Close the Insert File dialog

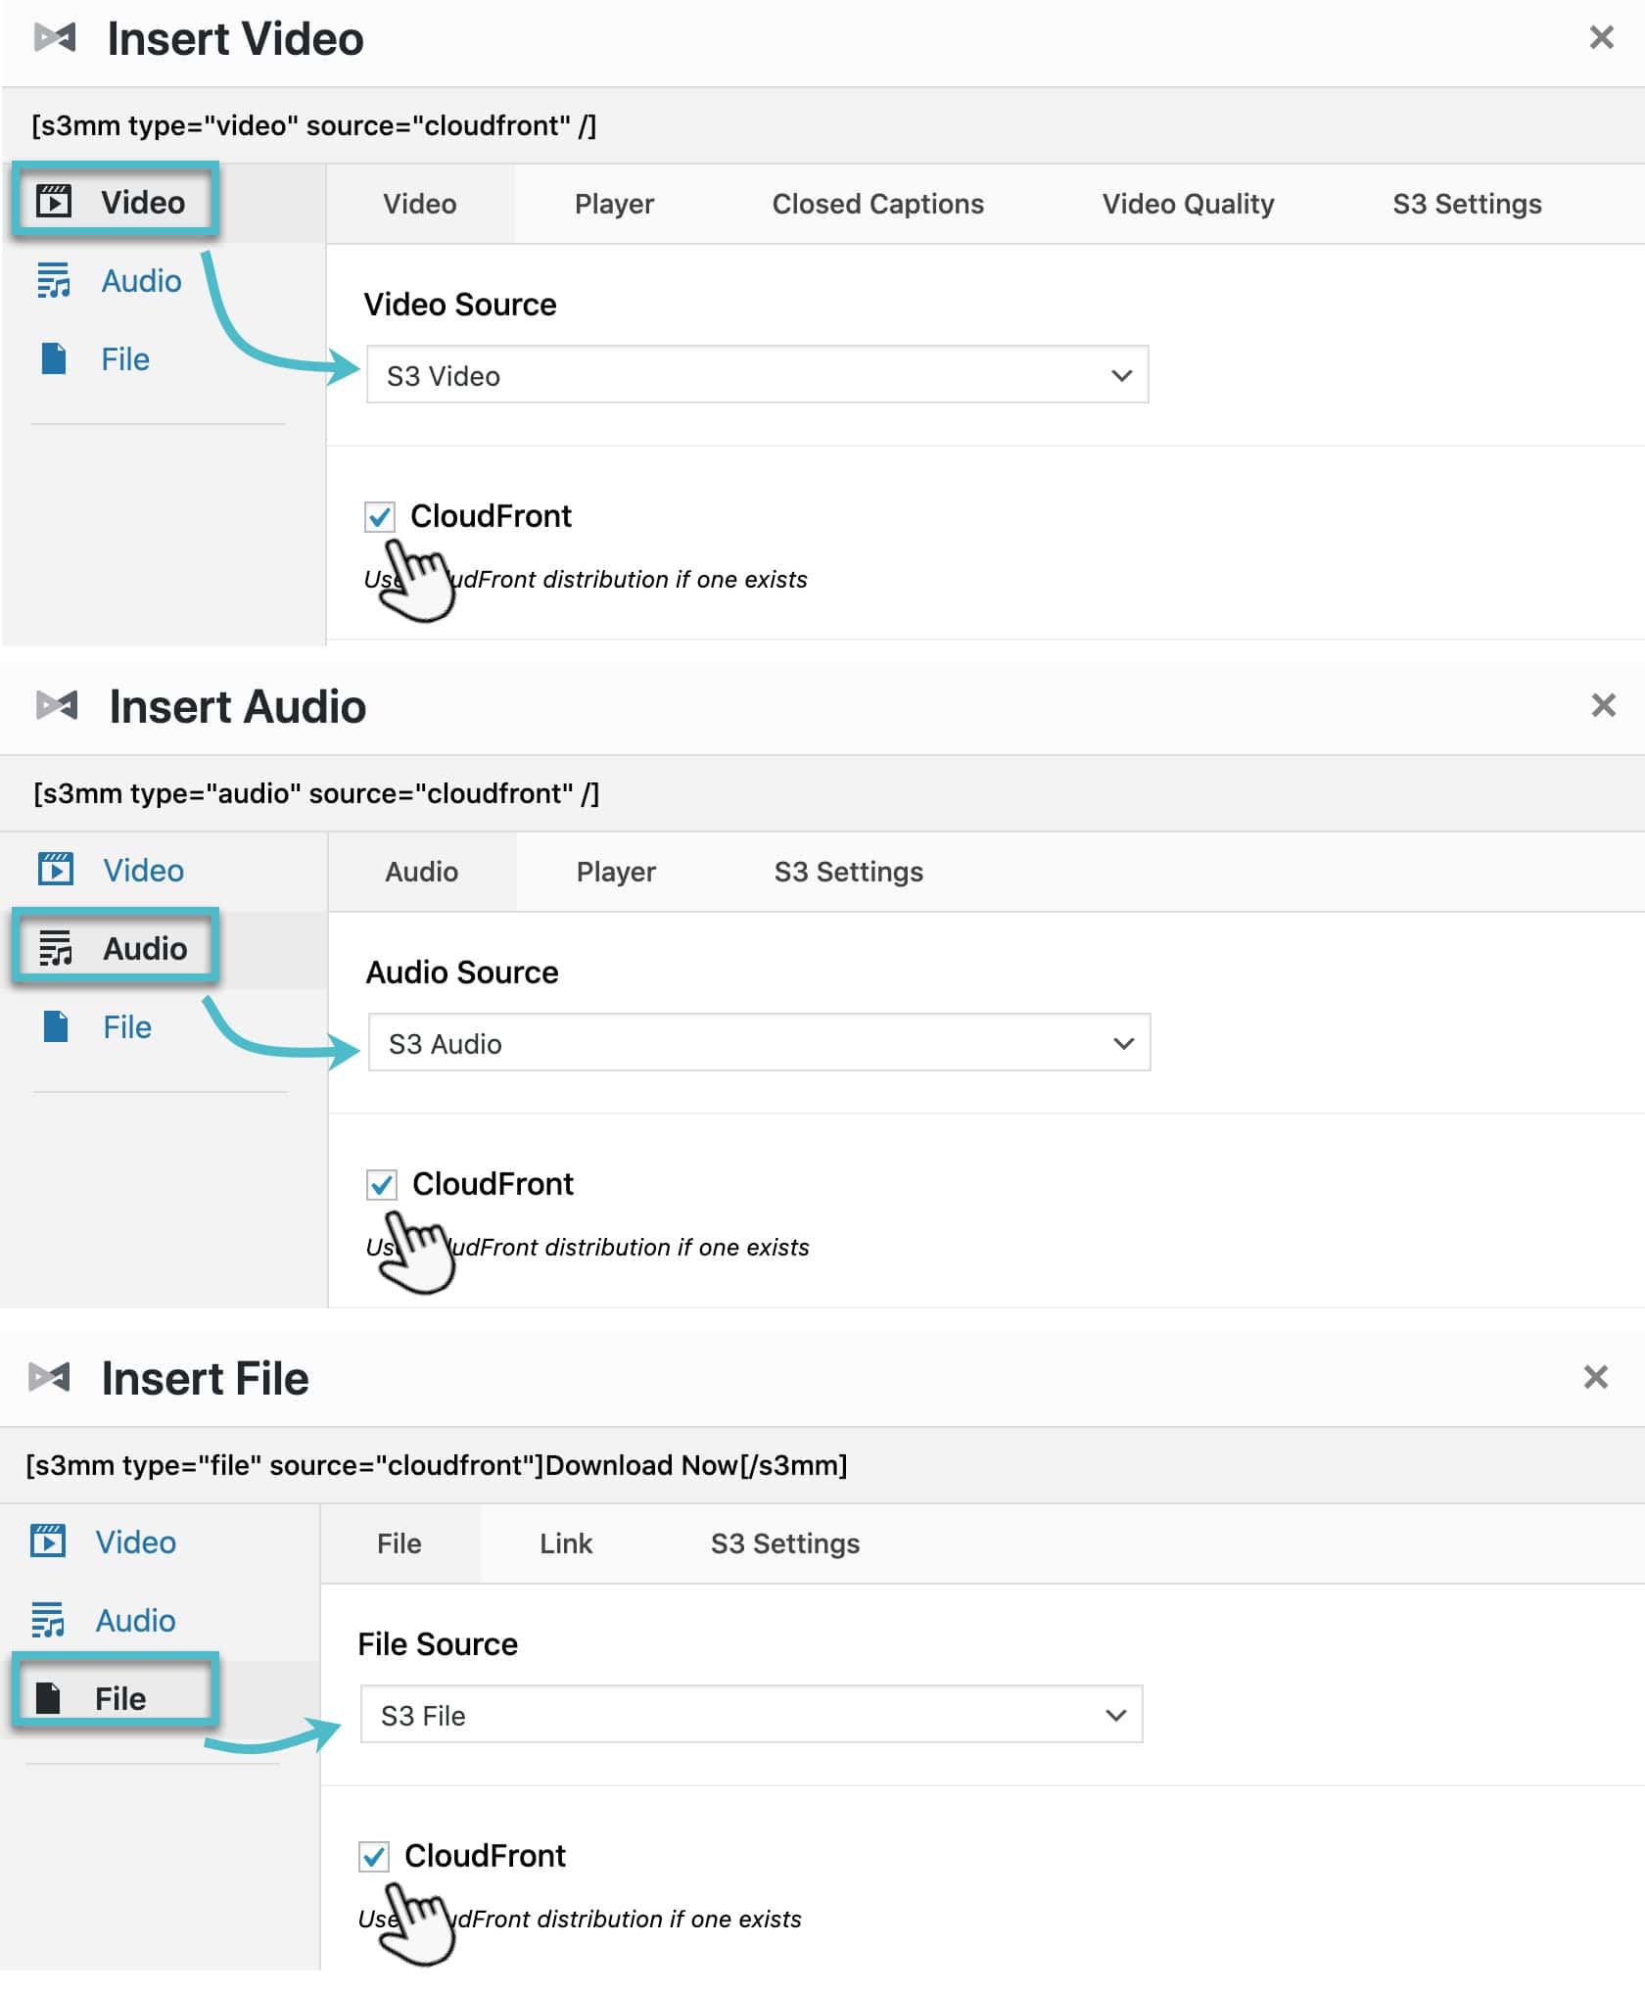coord(1596,1377)
